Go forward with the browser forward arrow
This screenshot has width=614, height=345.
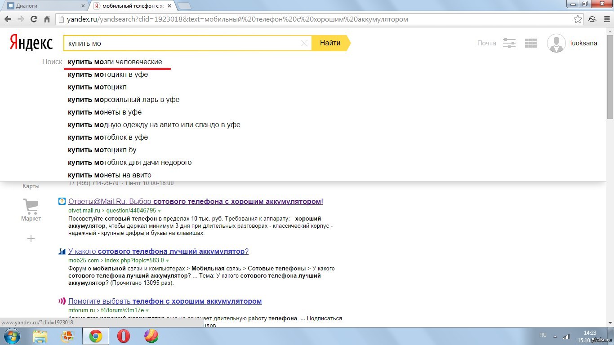21,19
